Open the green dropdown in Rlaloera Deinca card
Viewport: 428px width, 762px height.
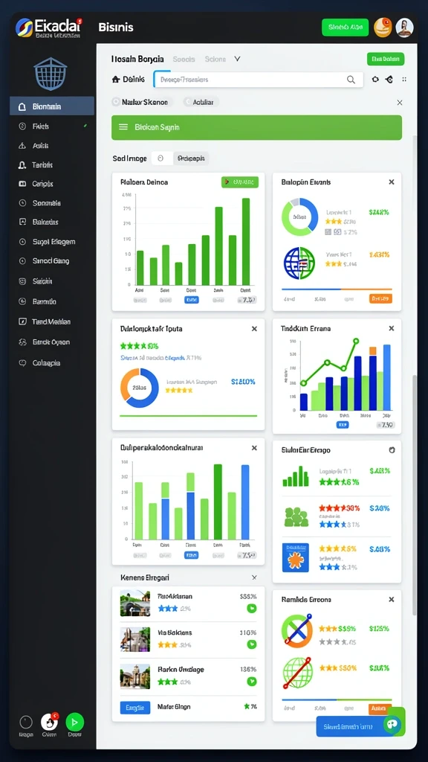[x=240, y=182]
